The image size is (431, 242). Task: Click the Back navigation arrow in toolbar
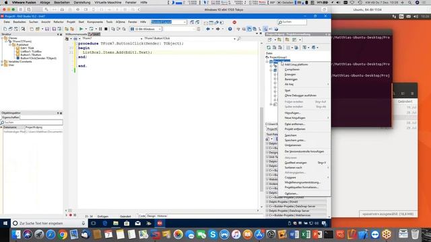208,29
